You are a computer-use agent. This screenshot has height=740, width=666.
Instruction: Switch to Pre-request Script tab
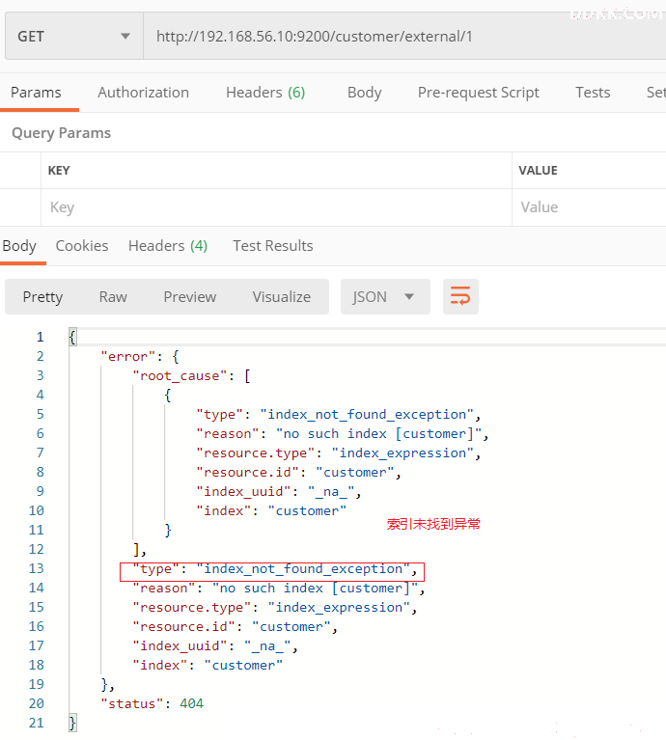point(478,93)
